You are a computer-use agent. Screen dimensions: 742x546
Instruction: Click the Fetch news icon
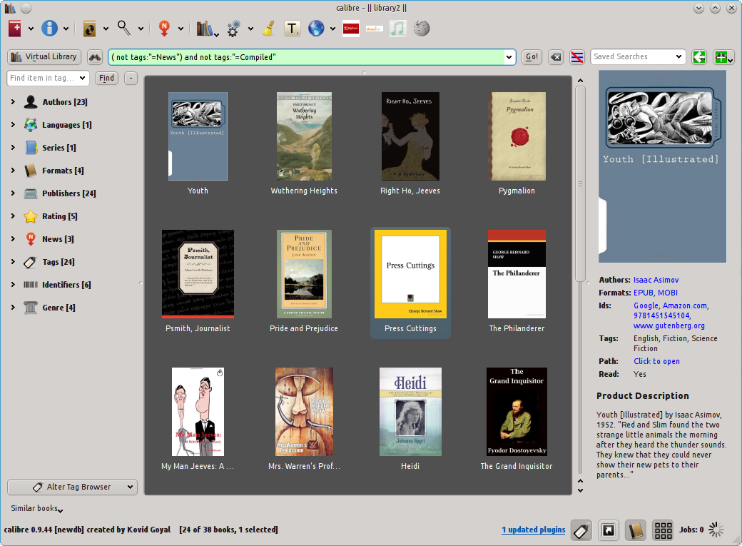pyautogui.click(x=164, y=29)
